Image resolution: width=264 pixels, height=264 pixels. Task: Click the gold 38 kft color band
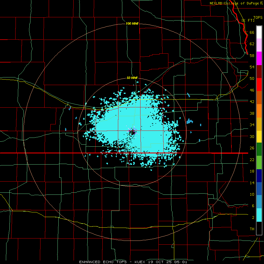click(x=259, y=124)
